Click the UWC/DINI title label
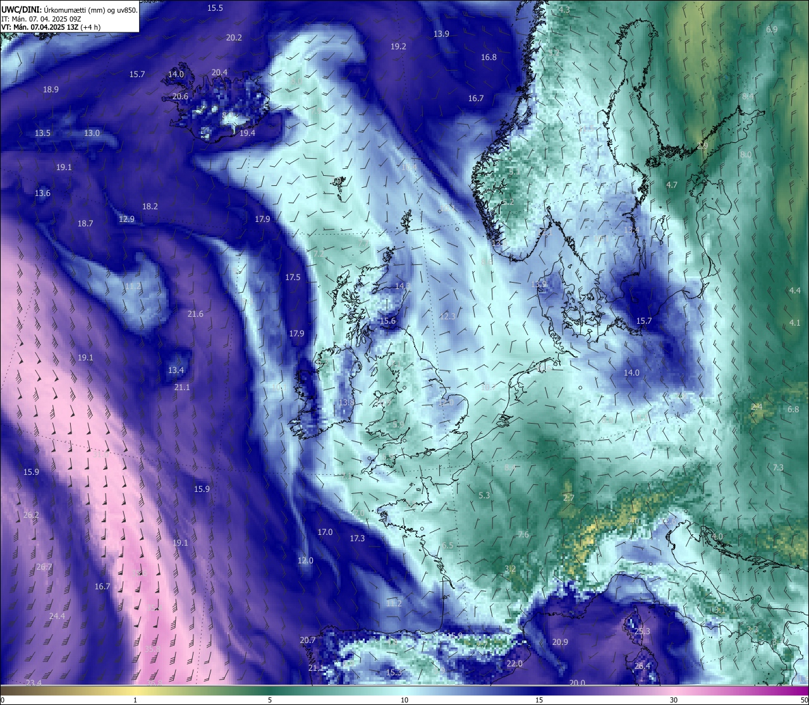The width and height of the screenshot is (809, 705). 22,10
